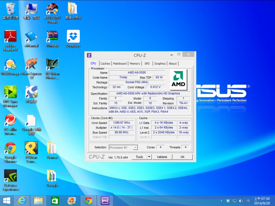Open PCMan Combo shortcut
This screenshot has width=275, height=206.
click(31, 152)
